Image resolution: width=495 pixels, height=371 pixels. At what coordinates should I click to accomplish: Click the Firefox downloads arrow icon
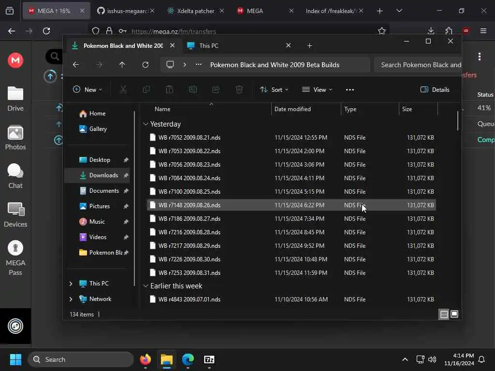pos(431,30)
